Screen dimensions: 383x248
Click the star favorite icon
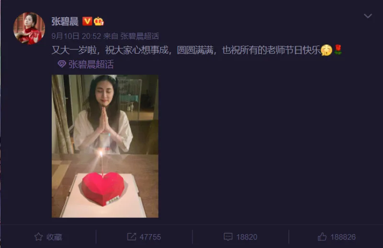click(x=39, y=237)
